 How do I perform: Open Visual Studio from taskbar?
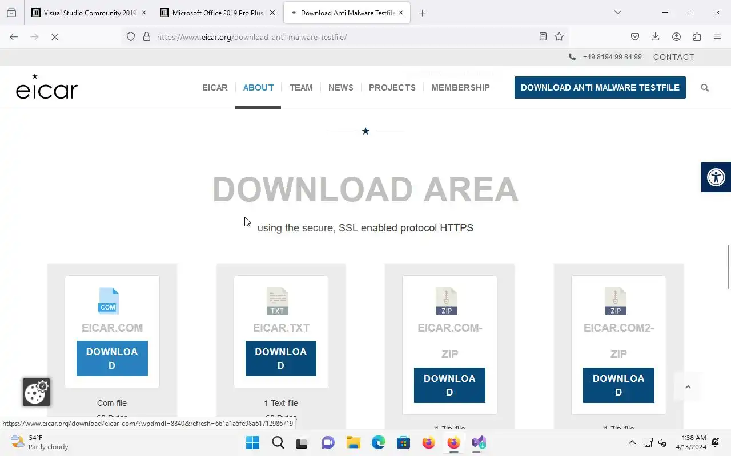[479, 443]
